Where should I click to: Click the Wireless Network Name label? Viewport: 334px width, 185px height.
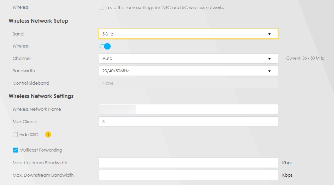pos(37,109)
